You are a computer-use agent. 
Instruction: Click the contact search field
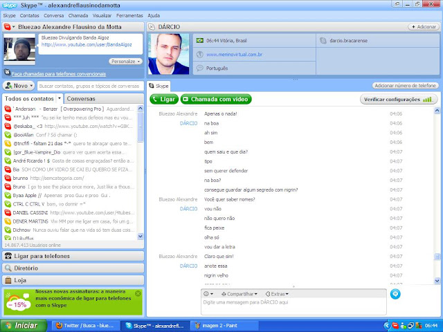coord(90,86)
